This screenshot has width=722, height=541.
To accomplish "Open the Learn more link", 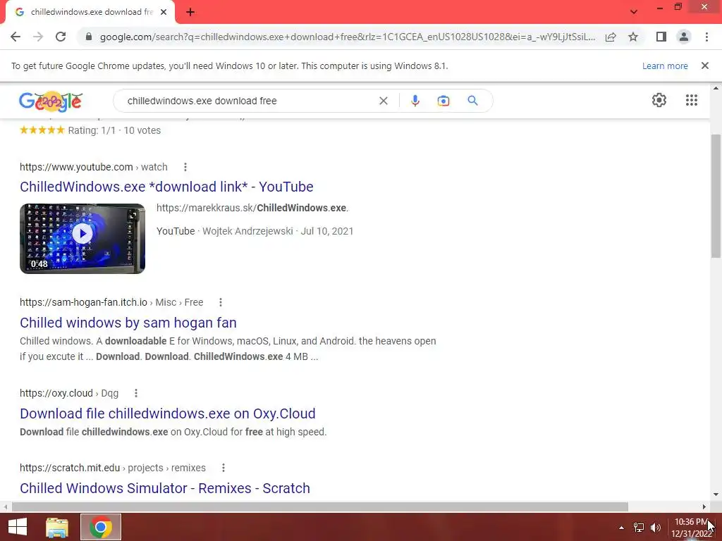I will [665, 66].
